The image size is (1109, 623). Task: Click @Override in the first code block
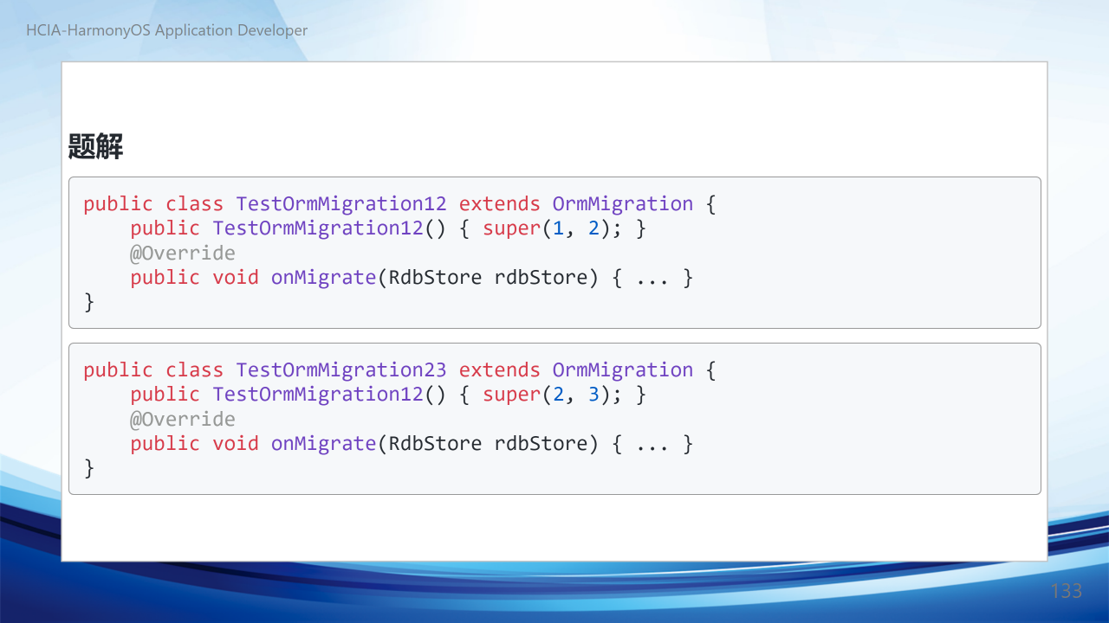point(183,254)
